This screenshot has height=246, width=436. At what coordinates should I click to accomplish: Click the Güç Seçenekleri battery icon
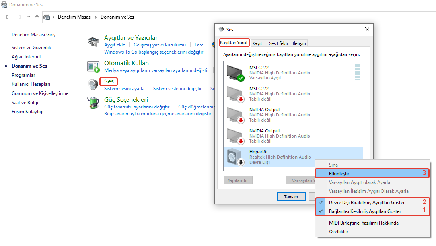(93, 103)
